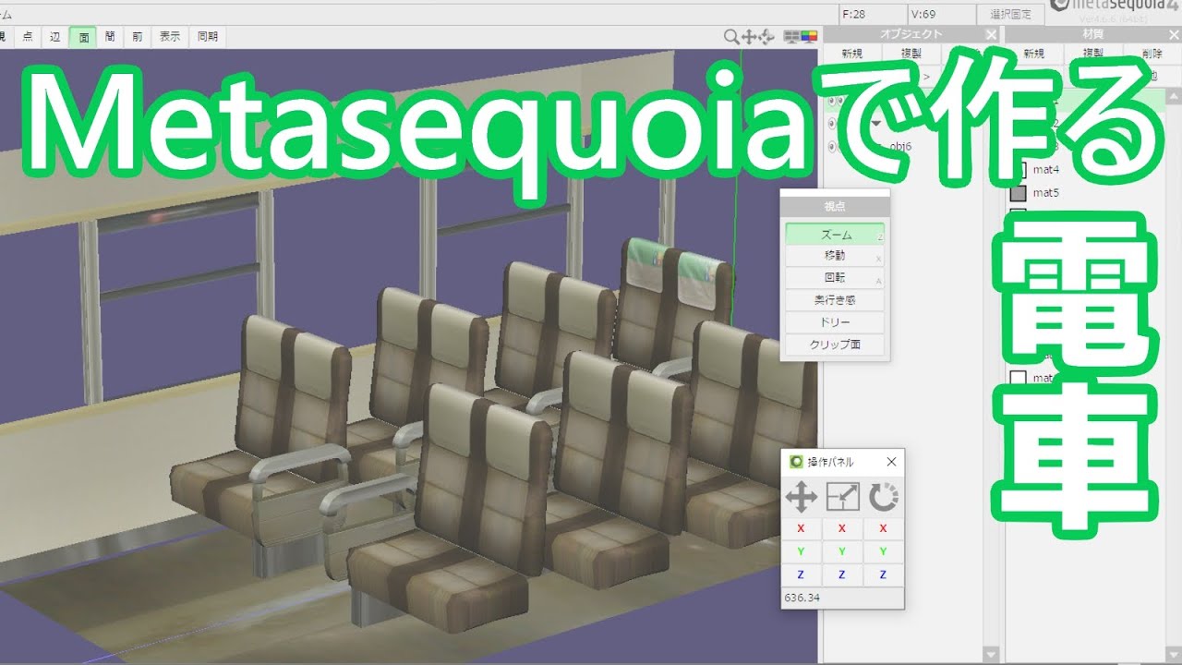Click the red X under the rotate handle
The height and width of the screenshot is (665, 1182).
coord(884,529)
